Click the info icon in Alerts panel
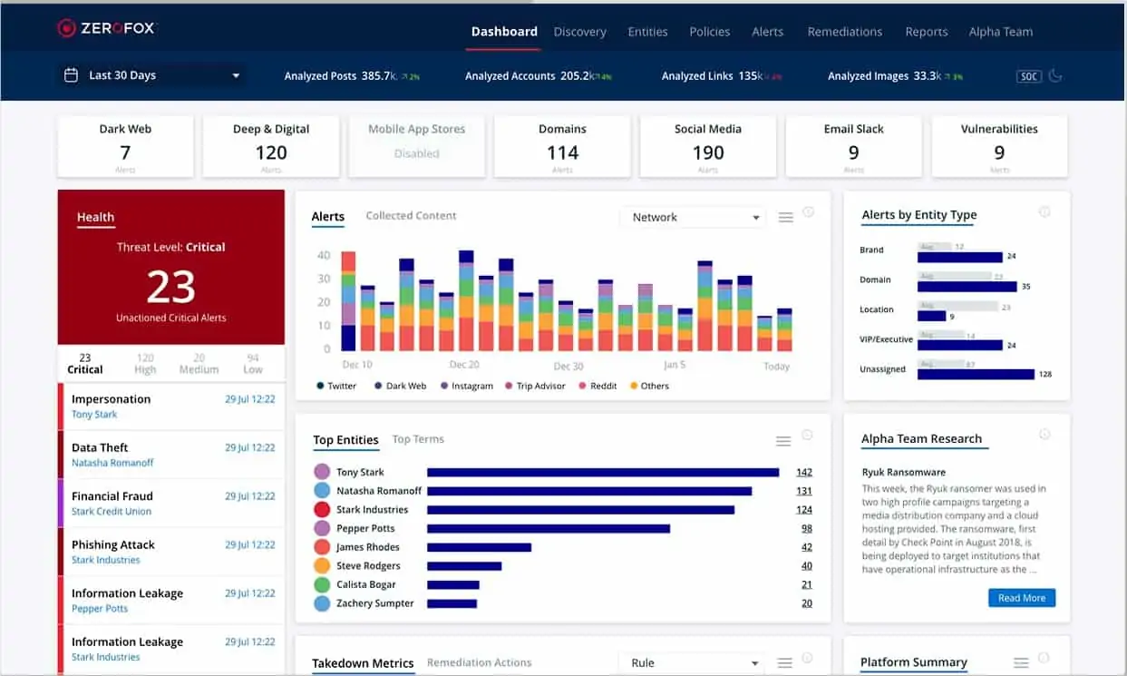 (808, 212)
